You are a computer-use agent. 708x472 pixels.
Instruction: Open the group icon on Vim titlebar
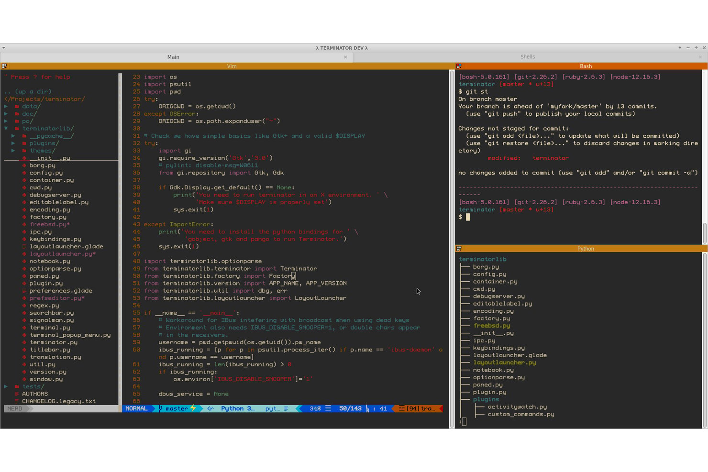click(4, 66)
